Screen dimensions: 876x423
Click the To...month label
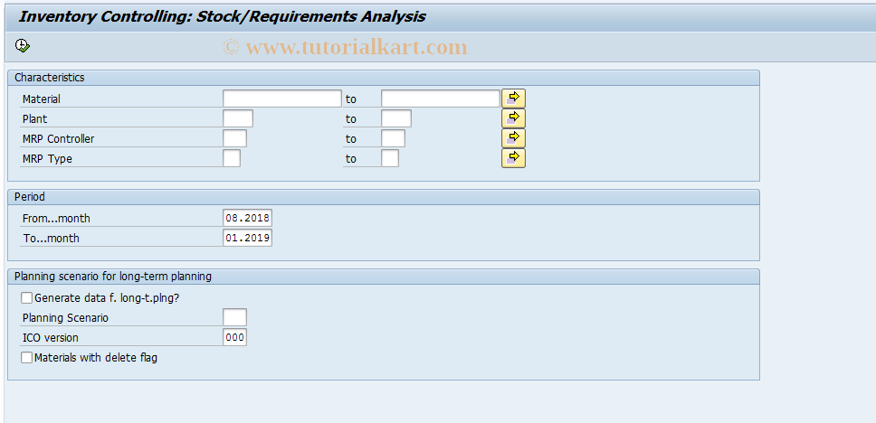pyautogui.click(x=51, y=239)
